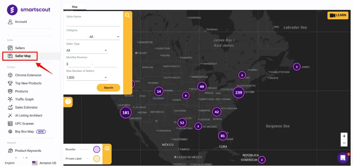Click the Chrome Extension icon

[x=10, y=75]
